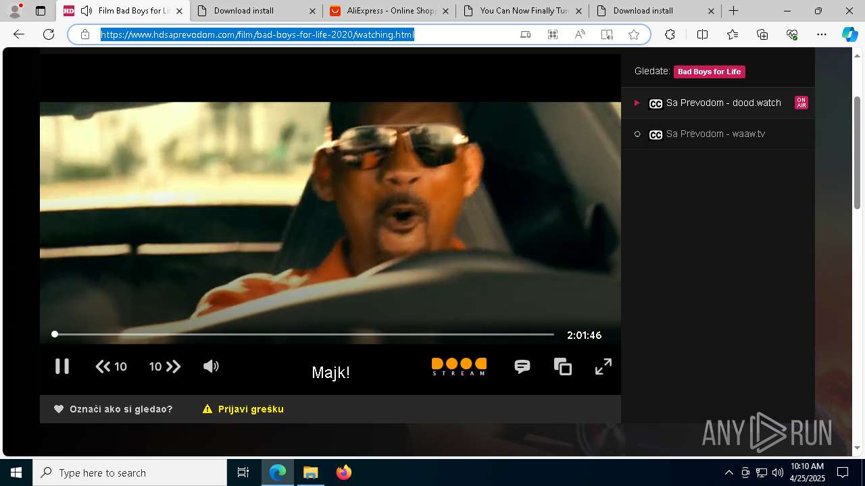Close the AliExpress tab

[x=445, y=11]
